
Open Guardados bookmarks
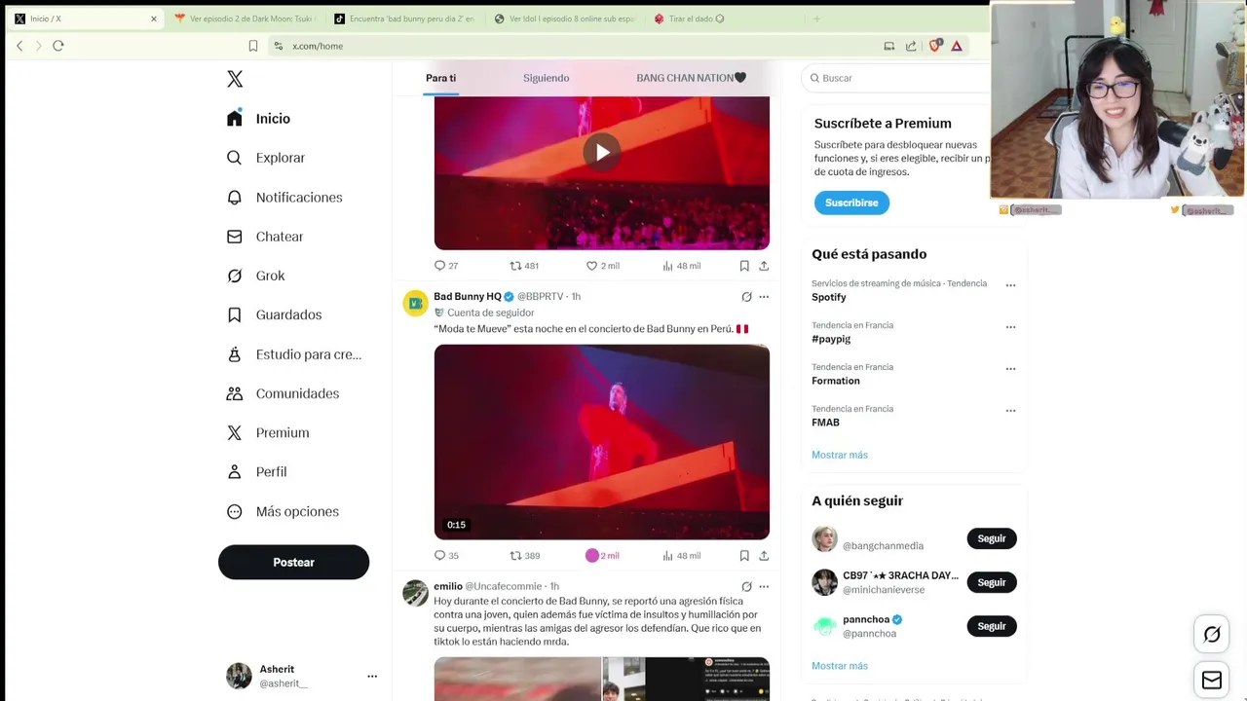tap(274, 314)
